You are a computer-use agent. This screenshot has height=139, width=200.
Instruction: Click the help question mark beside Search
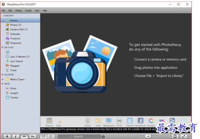(103, 137)
